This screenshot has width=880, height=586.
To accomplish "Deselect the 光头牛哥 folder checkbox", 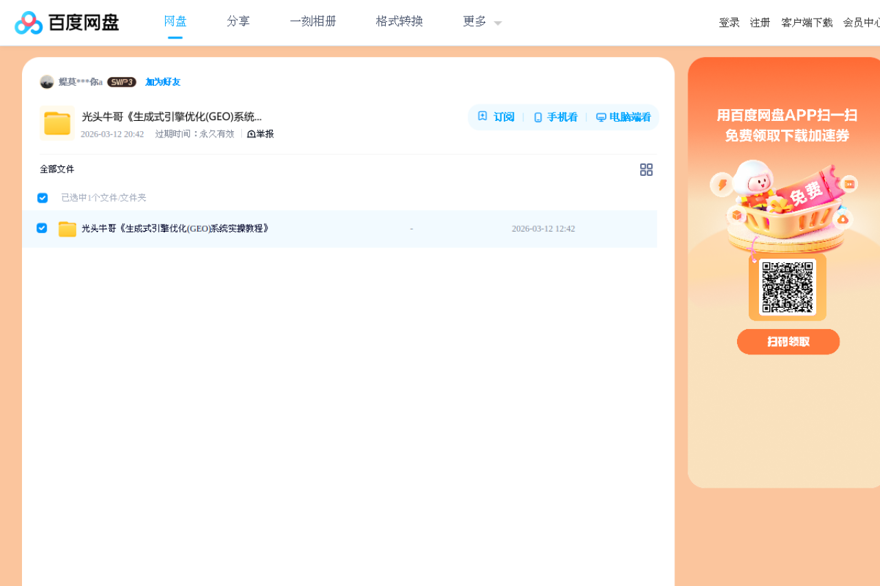I will click(x=42, y=228).
